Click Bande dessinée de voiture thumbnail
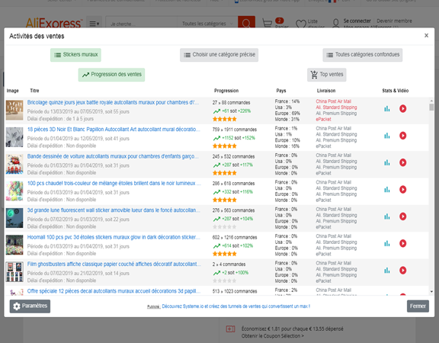This screenshot has width=439, height=343. click(14, 164)
